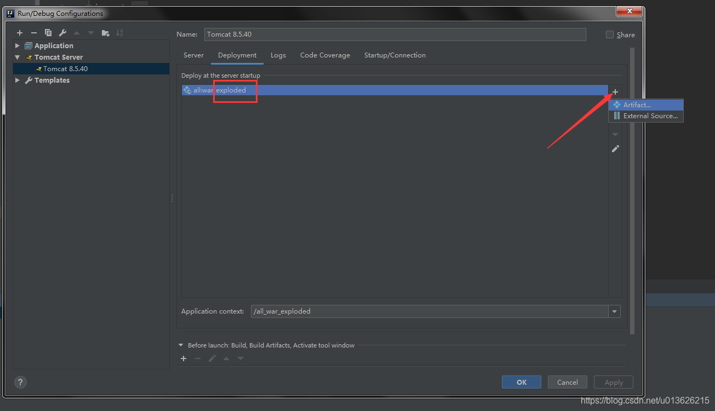The height and width of the screenshot is (411, 715).
Task: Close the Run/Debug Configurations dialog
Action: click(x=630, y=11)
